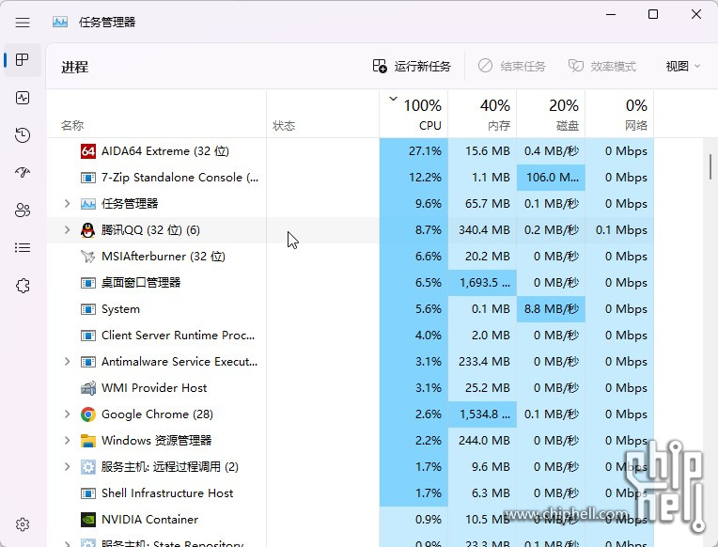Click the 106.0 M... disk cell for 7-Zip

551,178
